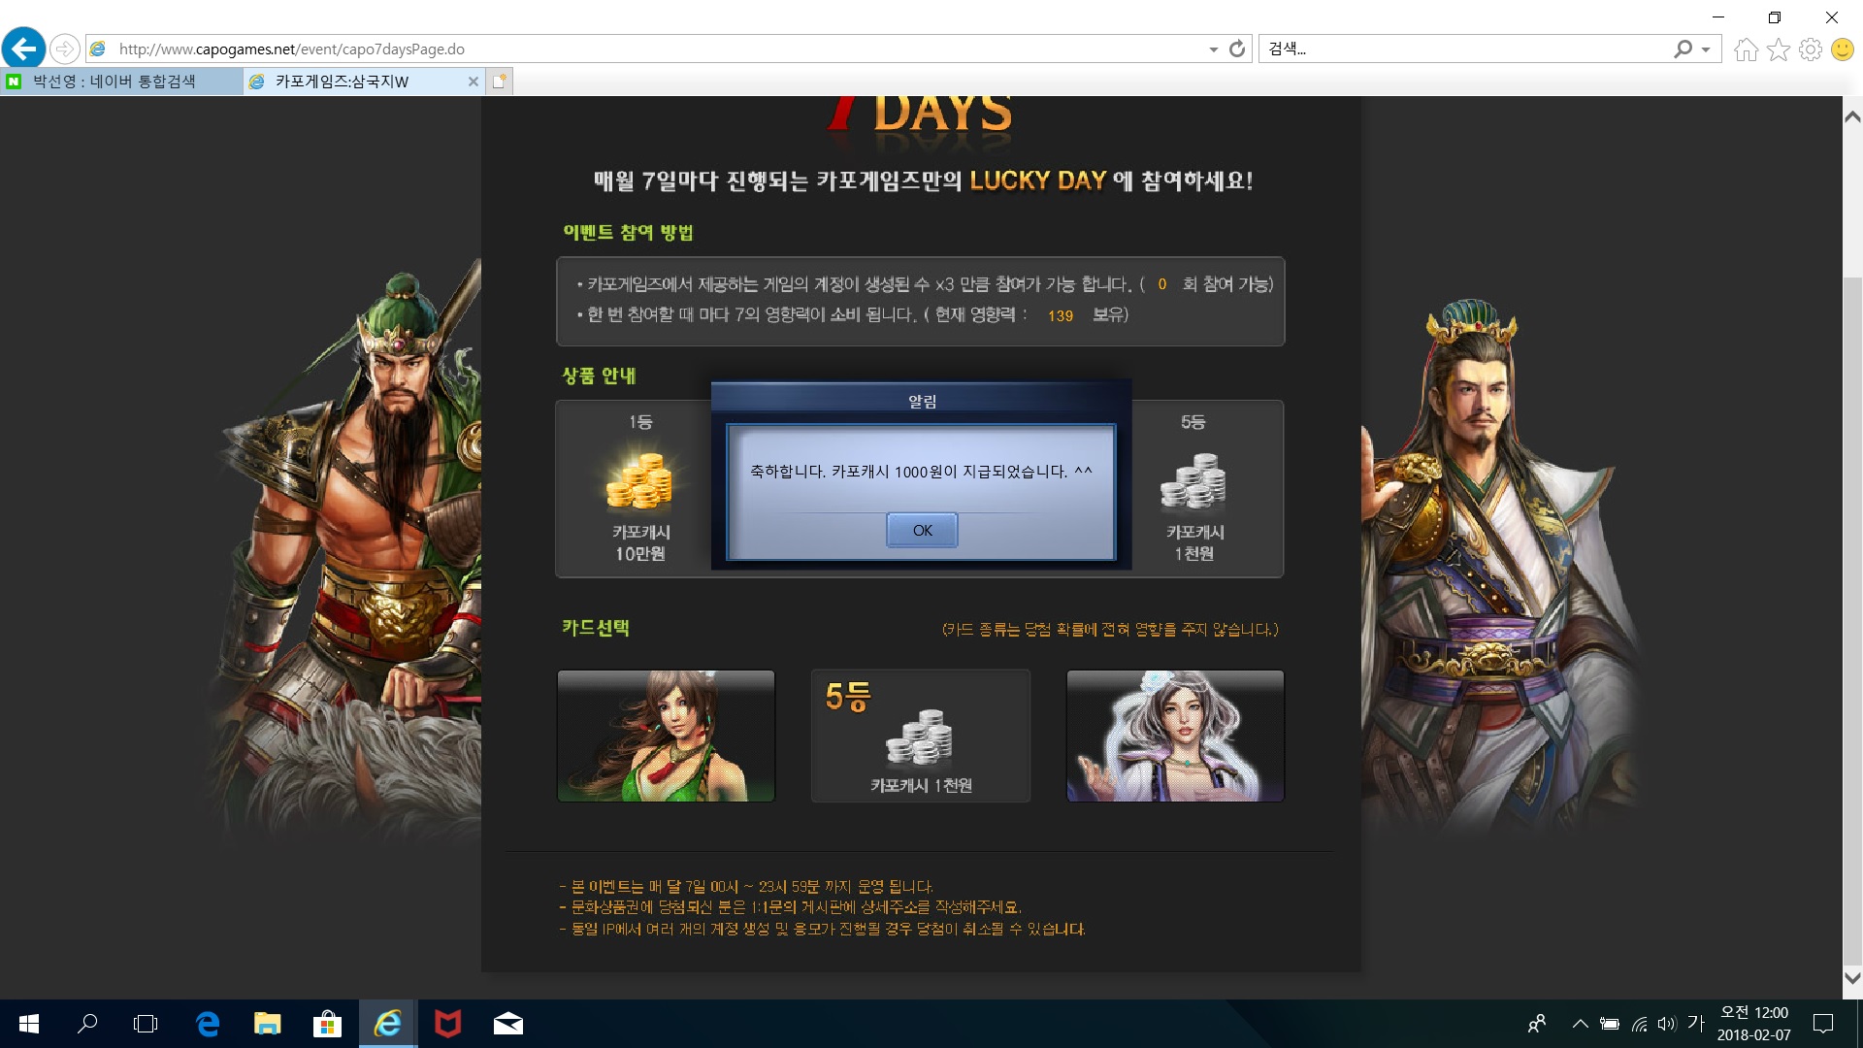This screenshot has width=1863, height=1048.
Task: Switch to 박선영 네이버 통합검색 tab
Action: 121,82
